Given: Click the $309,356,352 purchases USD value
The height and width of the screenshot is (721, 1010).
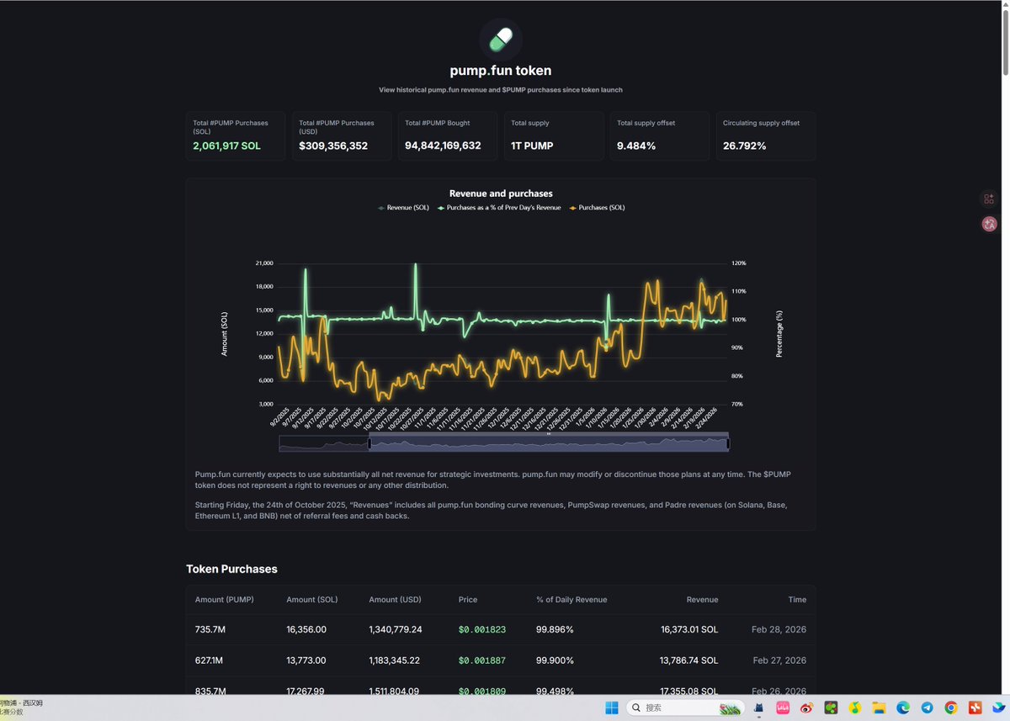Looking at the screenshot, I should pos(333,146).
